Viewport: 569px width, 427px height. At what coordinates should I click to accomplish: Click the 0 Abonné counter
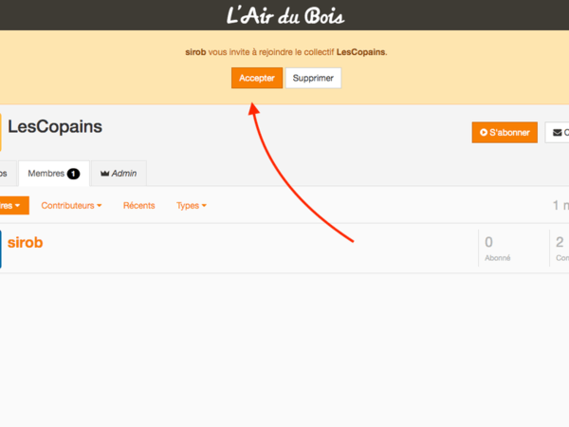(497, 249)
